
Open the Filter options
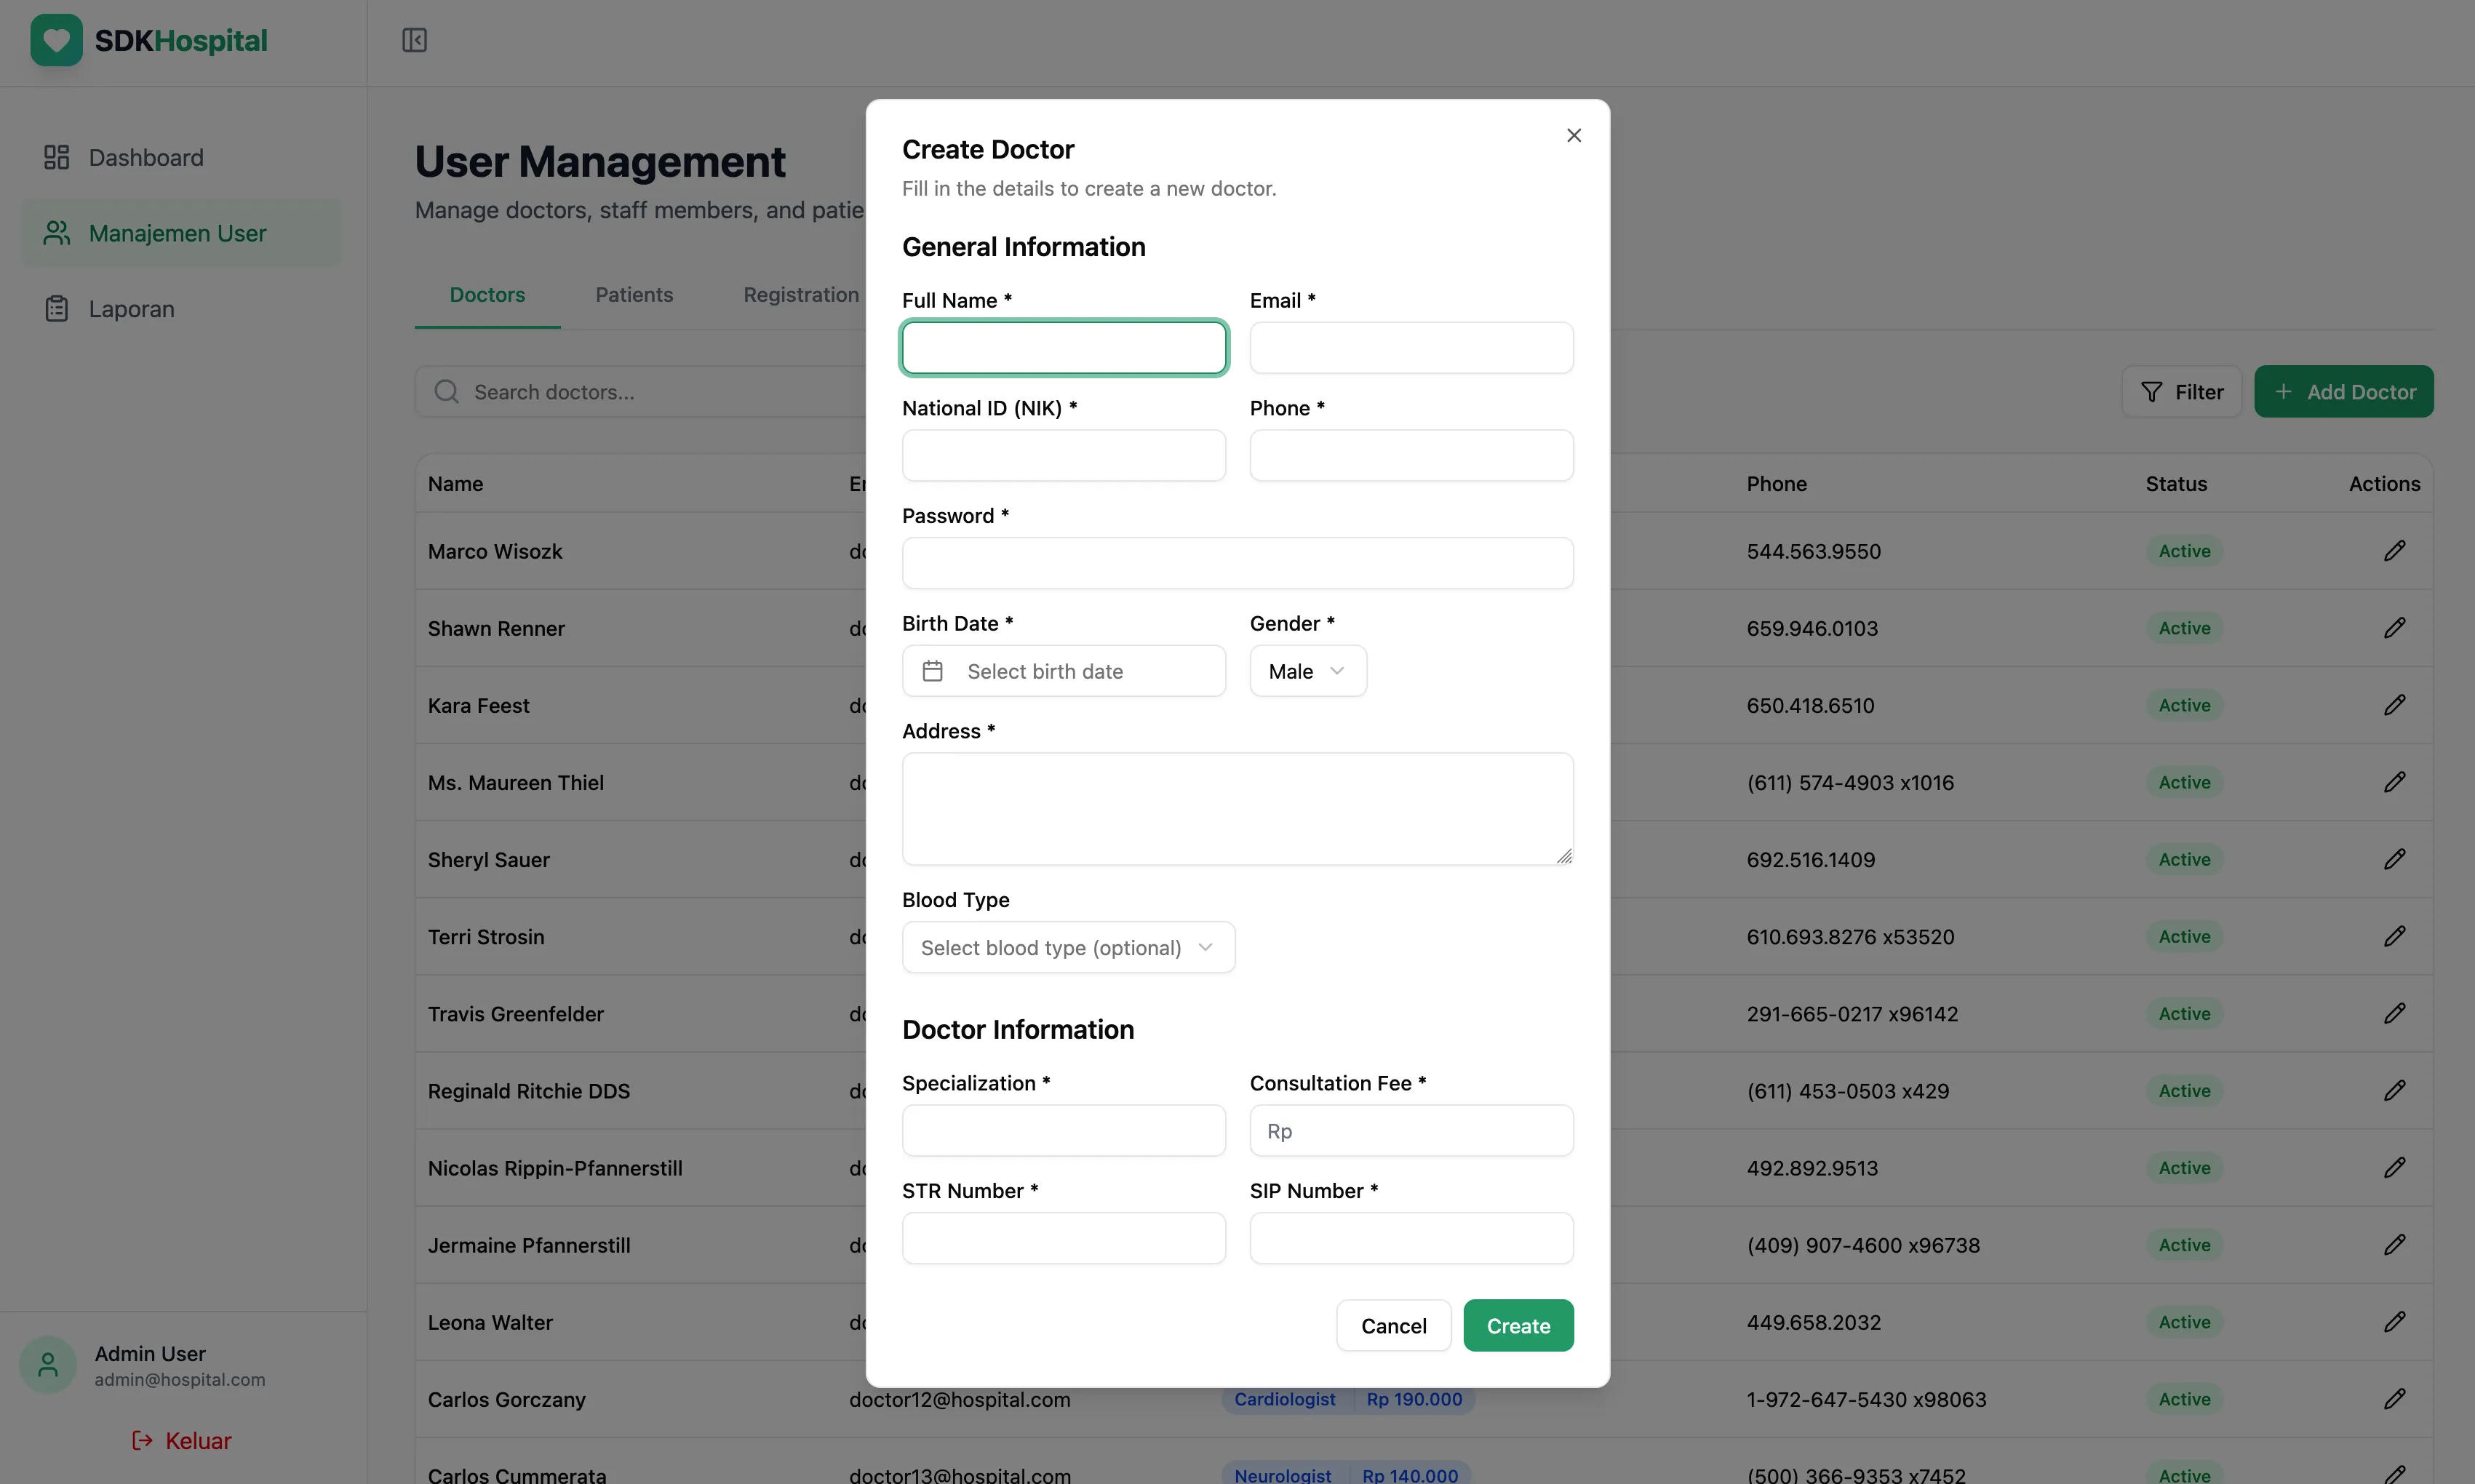coord(2181,391)
